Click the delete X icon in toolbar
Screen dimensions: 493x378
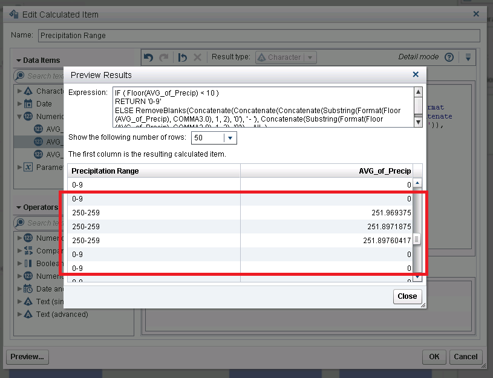197,57
